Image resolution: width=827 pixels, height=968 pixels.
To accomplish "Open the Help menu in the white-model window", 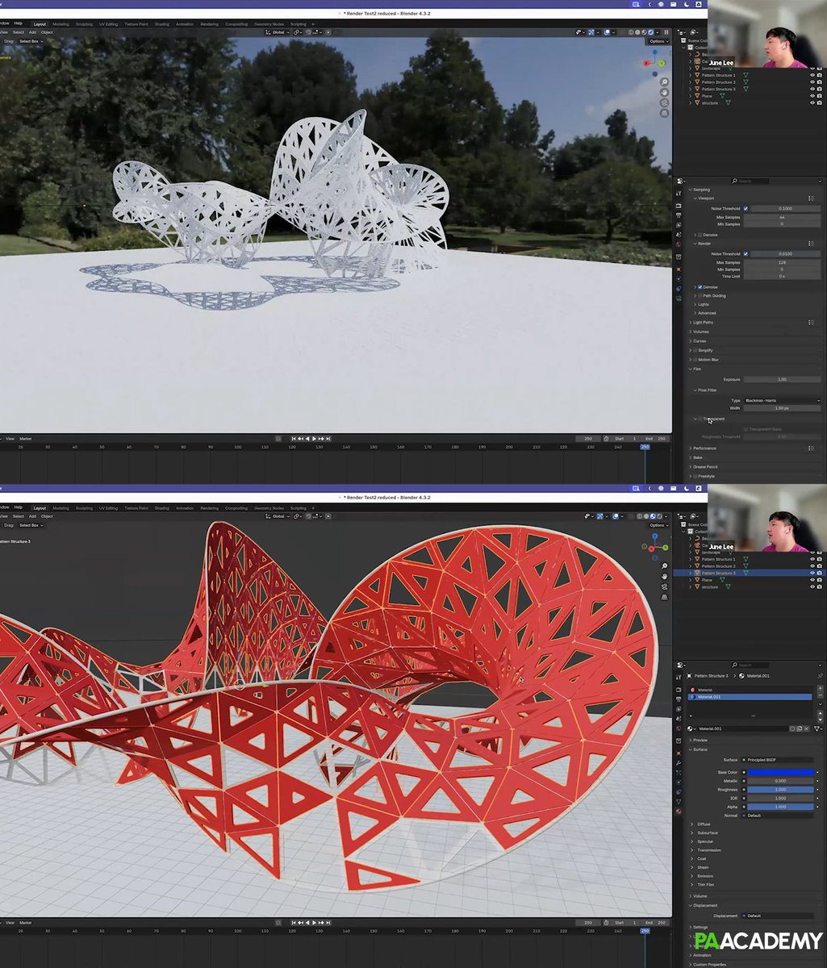I will 19,23.
